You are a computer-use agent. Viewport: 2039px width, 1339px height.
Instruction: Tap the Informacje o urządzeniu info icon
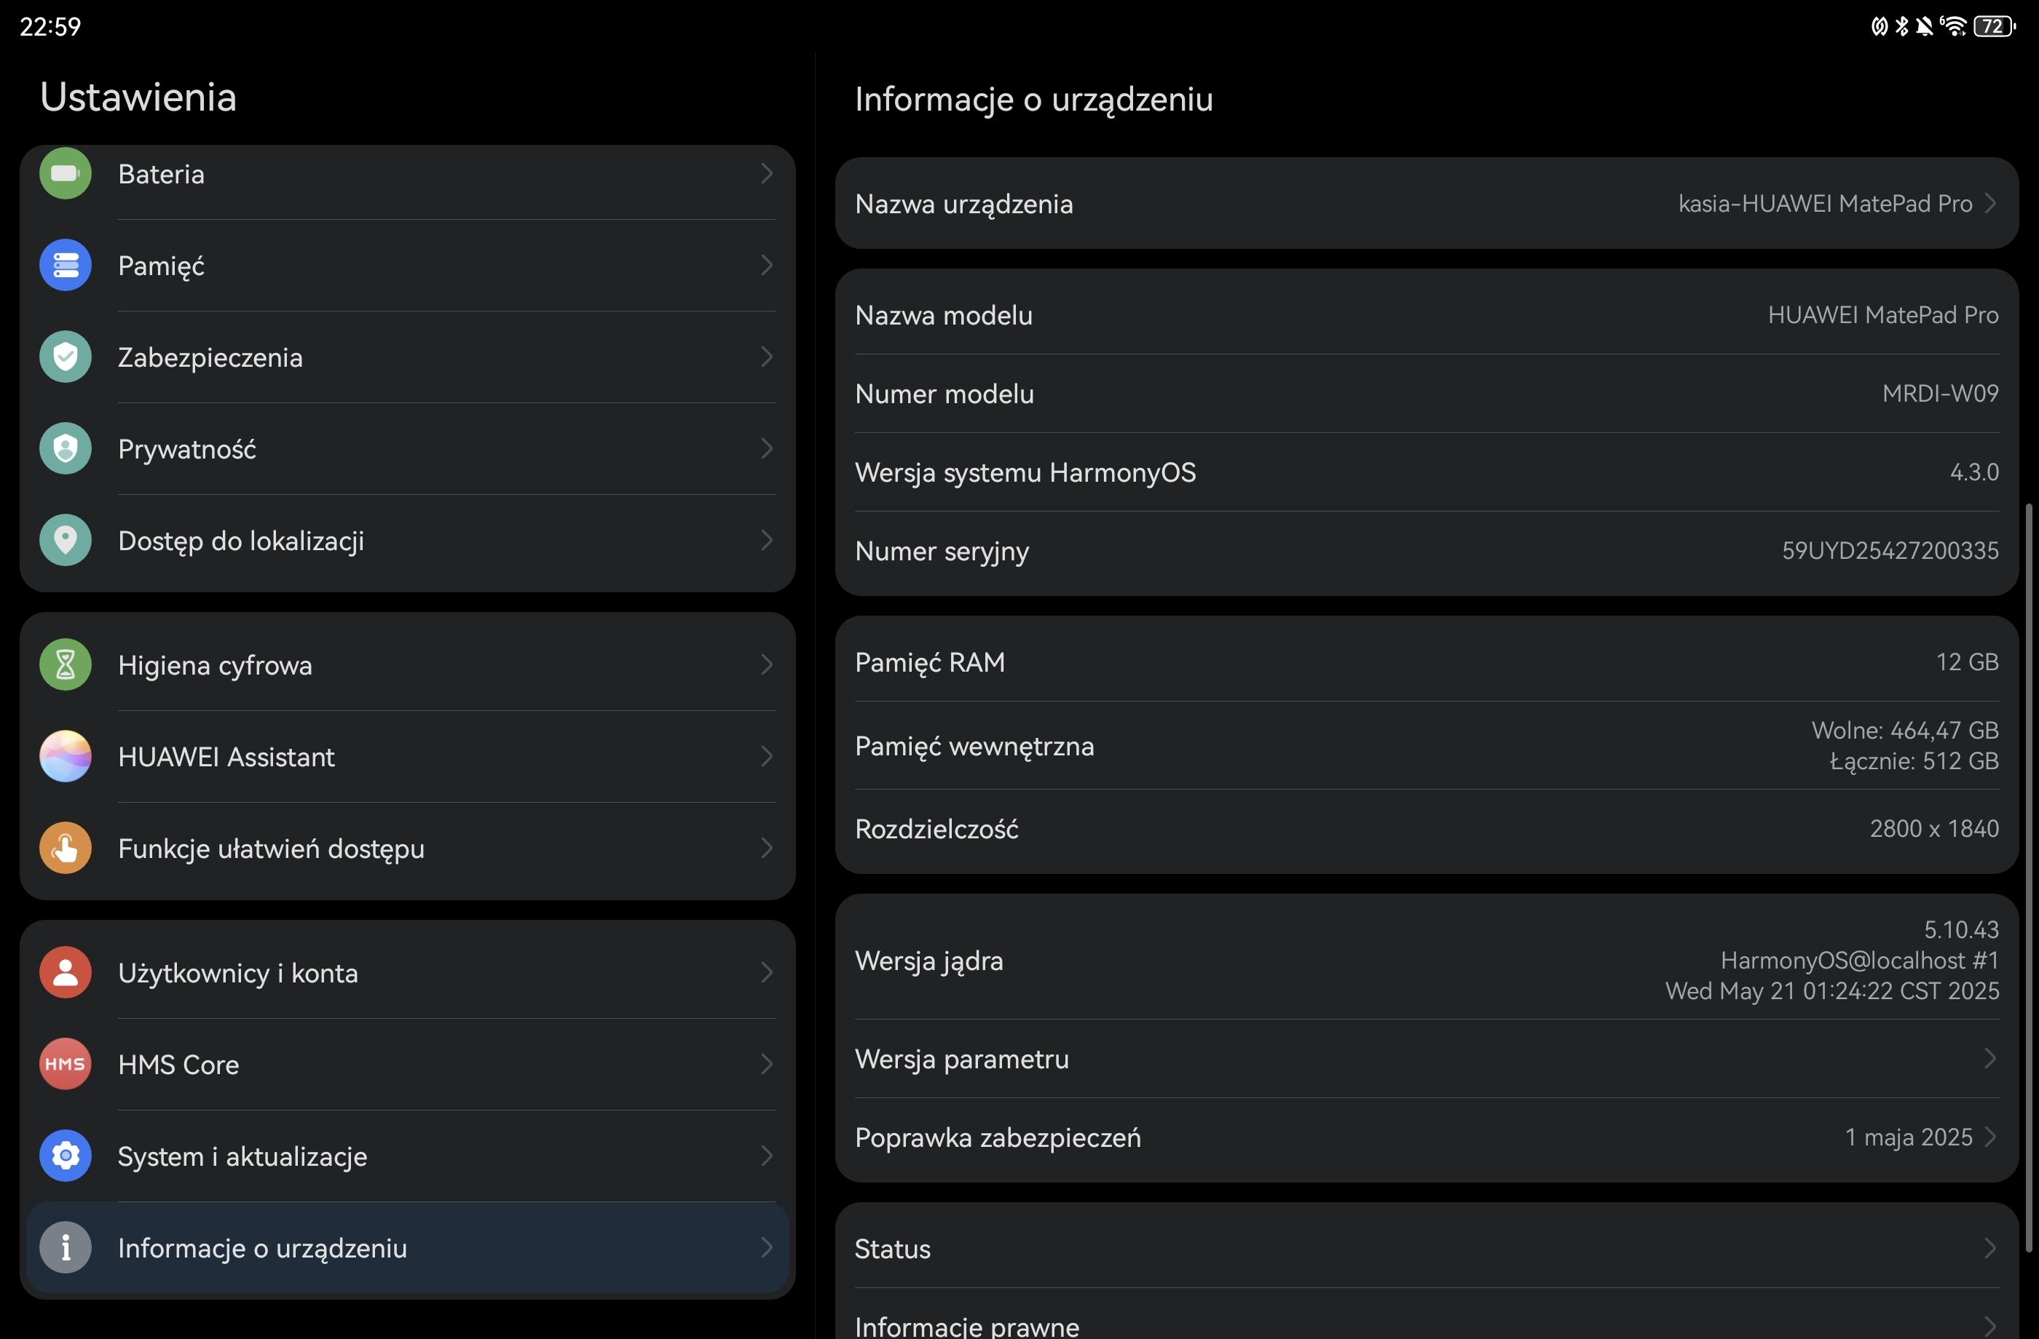click(x=65, y=1247)
